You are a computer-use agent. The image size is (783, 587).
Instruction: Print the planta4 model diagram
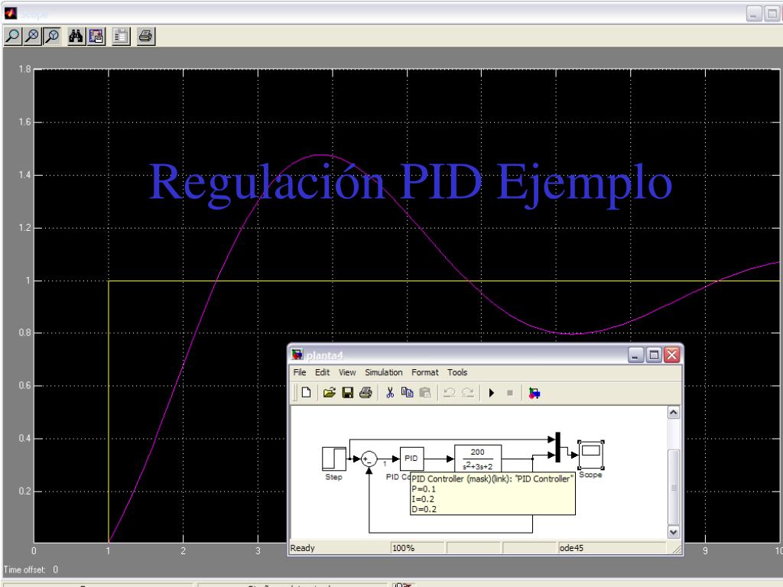pos(366,393)
